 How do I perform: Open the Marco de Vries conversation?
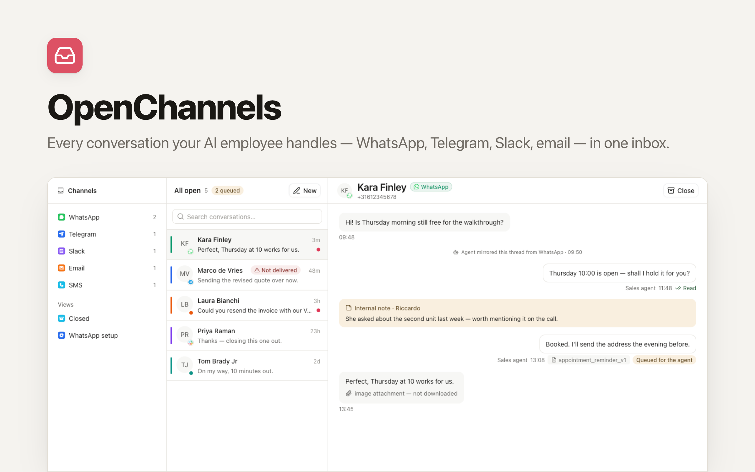(x=247, y=275)
